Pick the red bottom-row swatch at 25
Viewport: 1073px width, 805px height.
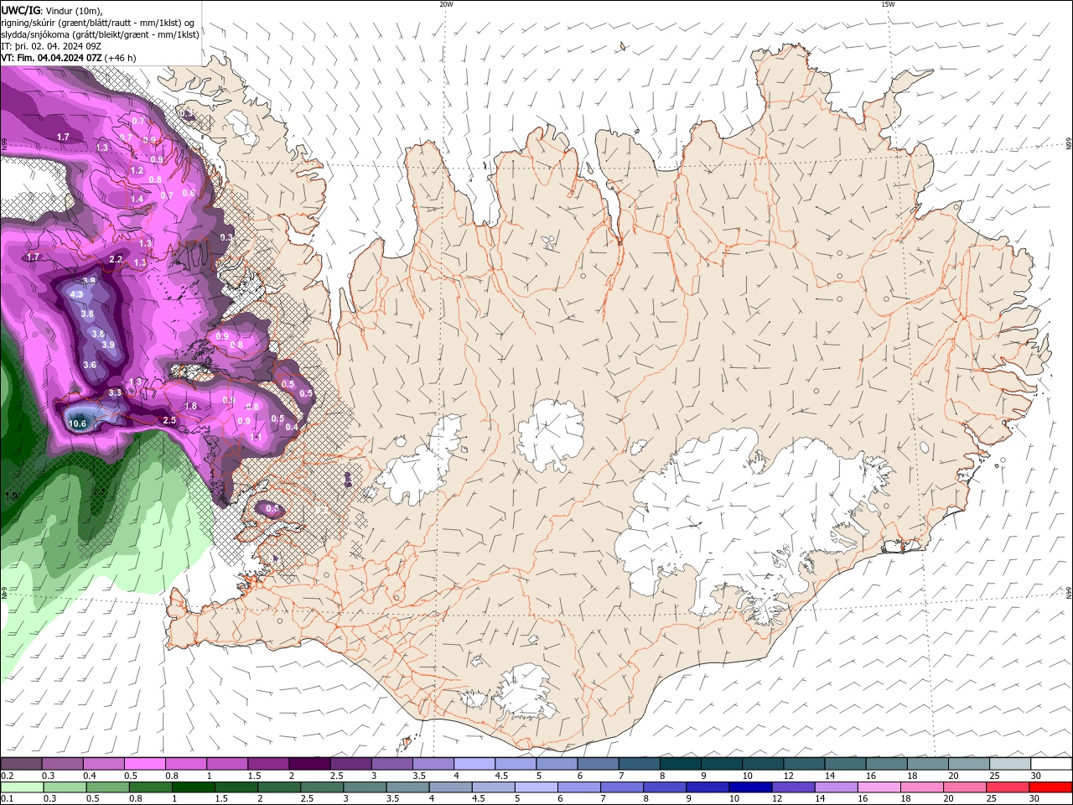tap(1008, 787)
